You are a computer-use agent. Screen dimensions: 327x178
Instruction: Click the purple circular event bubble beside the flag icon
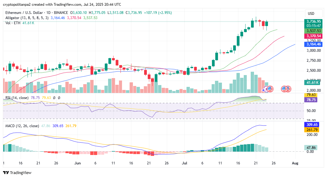(266, 89)
